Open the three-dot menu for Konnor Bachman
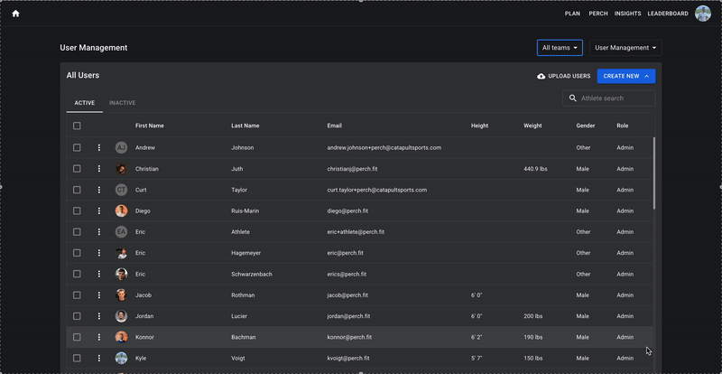Image resolution: width=722 pixels, height=374 pixels. 99,337
